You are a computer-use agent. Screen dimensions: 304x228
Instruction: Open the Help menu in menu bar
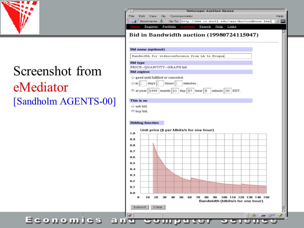(280, 16)
